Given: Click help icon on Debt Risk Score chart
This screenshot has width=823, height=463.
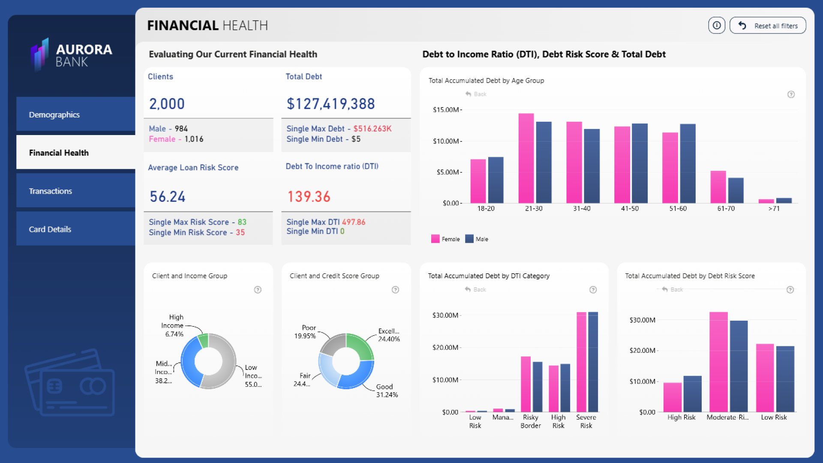Looking at the screenshot, I should [x=790, y=290].
